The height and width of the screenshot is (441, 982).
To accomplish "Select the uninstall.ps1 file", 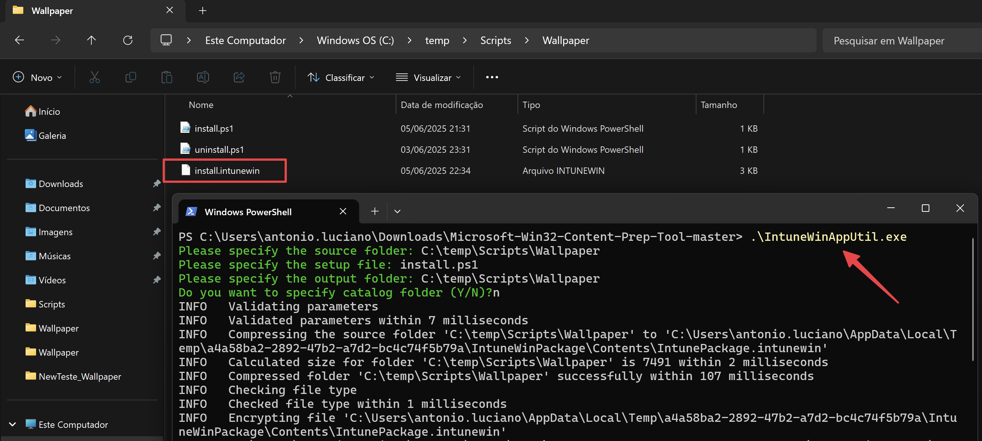I will [x=219, y=149].
